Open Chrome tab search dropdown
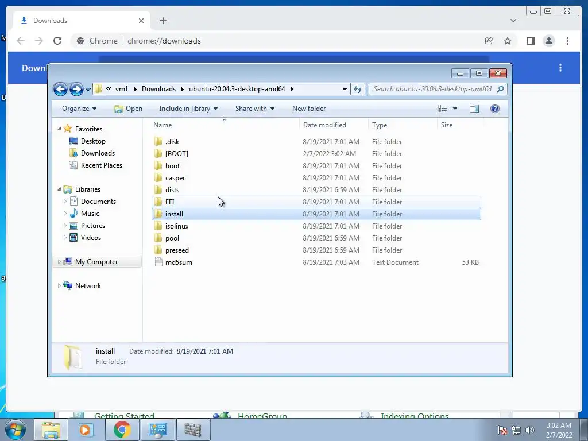The width and height of the screenshot is (588, 441). tap(513, 21)
